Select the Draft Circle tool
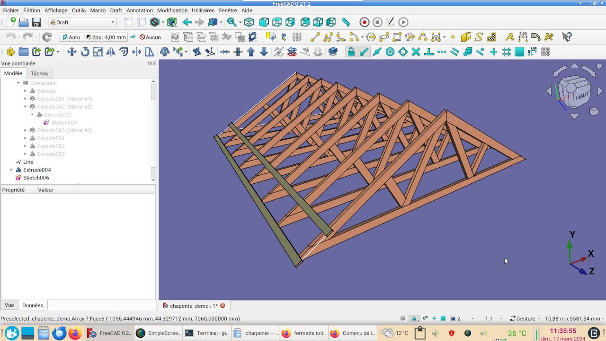 [x=371, y=37]
